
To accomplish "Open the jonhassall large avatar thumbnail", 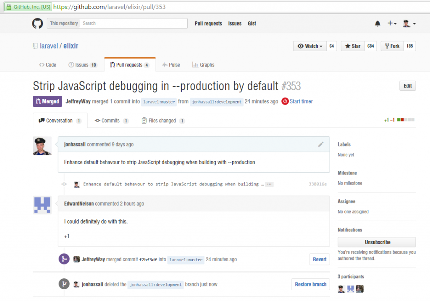I will 42,146.
